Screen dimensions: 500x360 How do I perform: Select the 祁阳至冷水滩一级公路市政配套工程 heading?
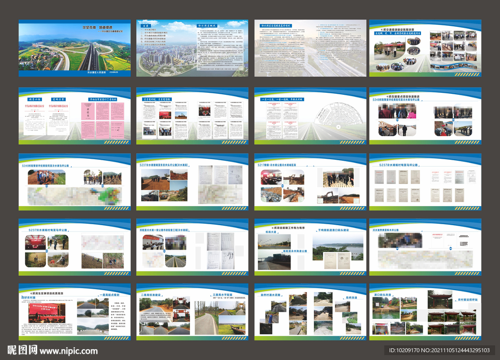164,230
